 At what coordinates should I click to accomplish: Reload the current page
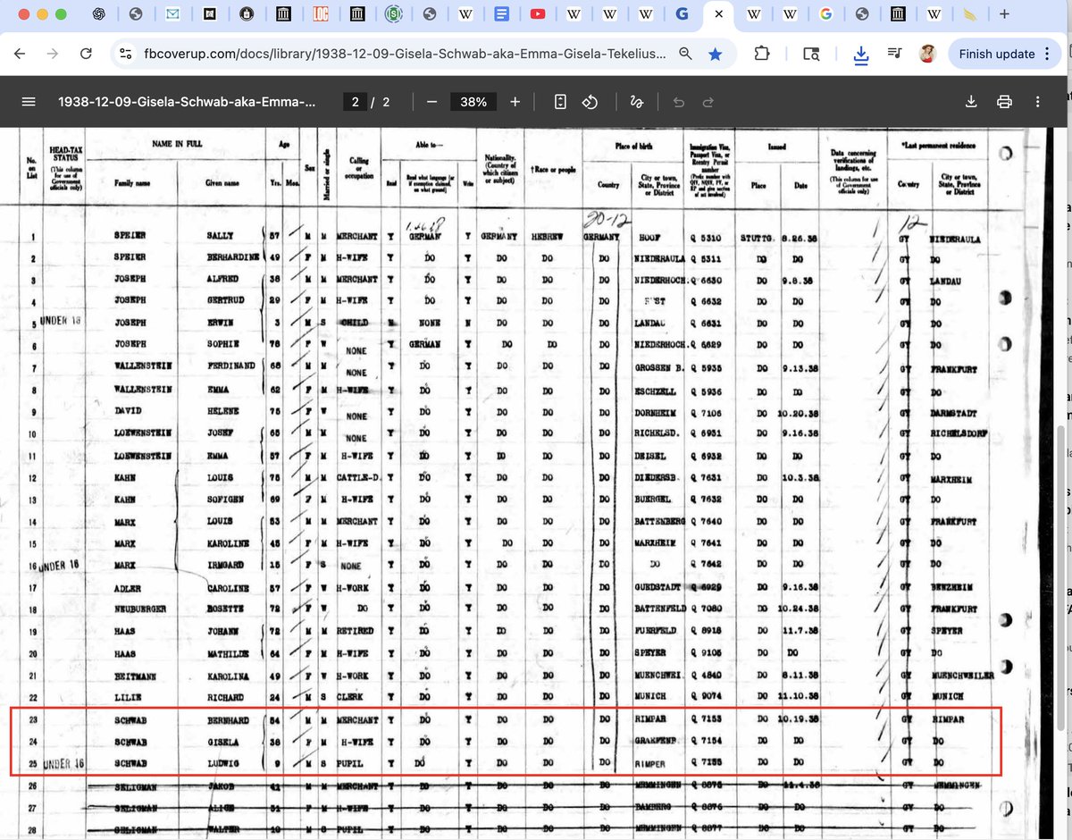(86, 54)
